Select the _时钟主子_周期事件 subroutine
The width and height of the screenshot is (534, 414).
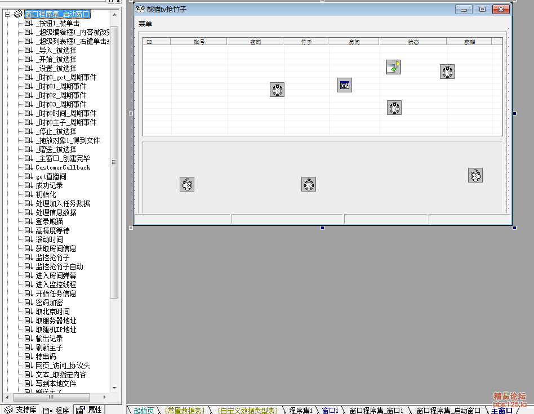coord(66,122)
